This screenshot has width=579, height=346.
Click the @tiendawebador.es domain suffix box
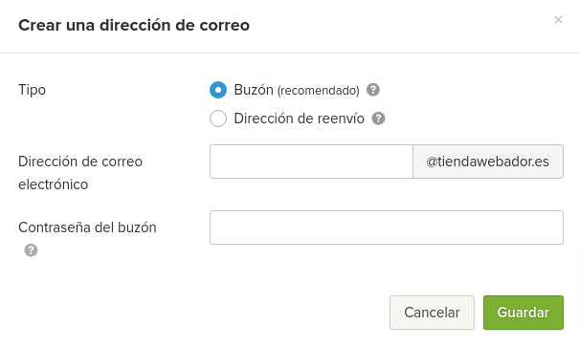pyautogui.click(x=488, y=162)
